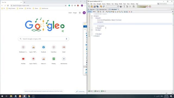174x98 pixels.
Task: Click the Add shortcut tile
Action: tap(64, 60)
